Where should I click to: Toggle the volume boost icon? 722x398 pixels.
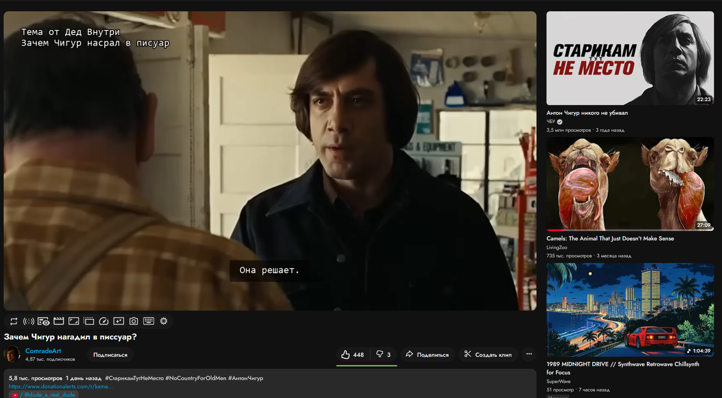click(x=29, y=321)
